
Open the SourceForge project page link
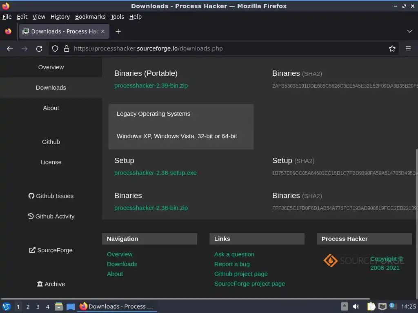click(x=249, y=284)
